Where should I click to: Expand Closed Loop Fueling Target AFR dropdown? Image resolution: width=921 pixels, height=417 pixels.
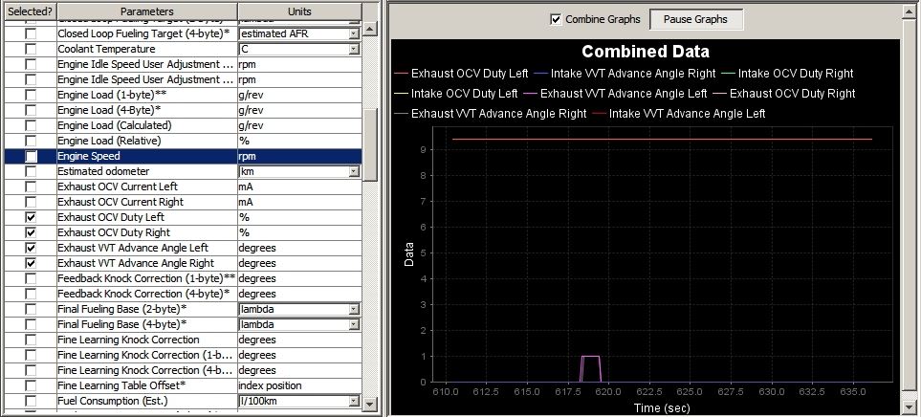point(354,33)
